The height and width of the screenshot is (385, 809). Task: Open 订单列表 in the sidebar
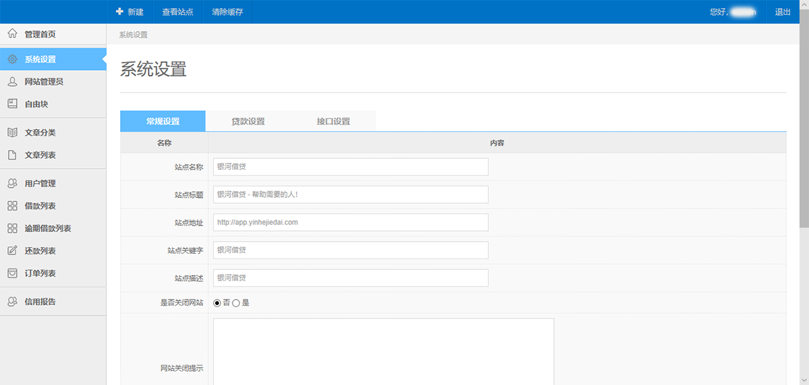53,273
